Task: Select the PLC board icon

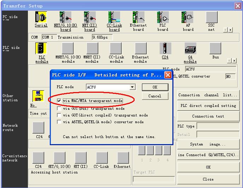Action: click(x=163, y=17)
